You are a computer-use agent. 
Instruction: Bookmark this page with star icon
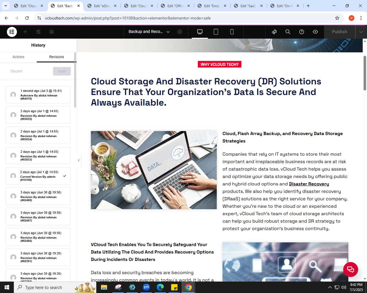337,18
